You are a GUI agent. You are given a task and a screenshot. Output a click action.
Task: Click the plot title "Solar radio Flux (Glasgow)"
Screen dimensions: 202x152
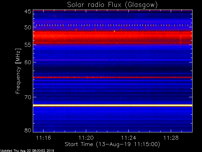pos(112,5)
